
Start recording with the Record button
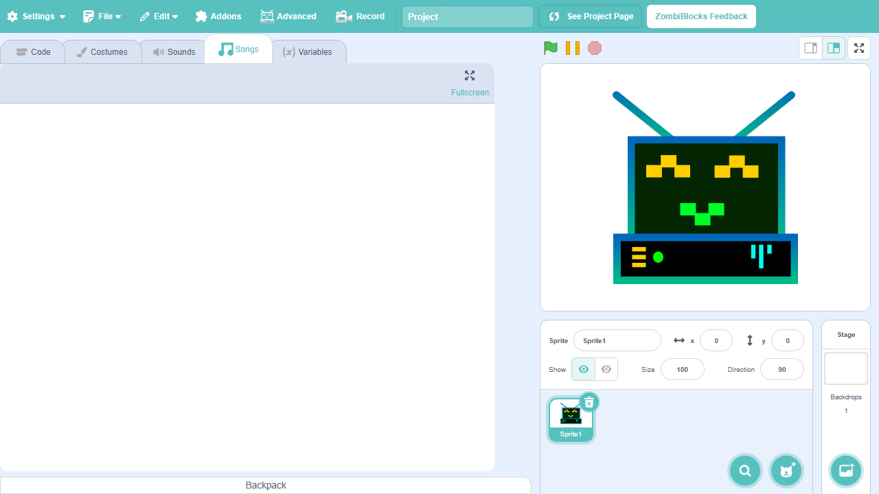click(x=361, y=16)
